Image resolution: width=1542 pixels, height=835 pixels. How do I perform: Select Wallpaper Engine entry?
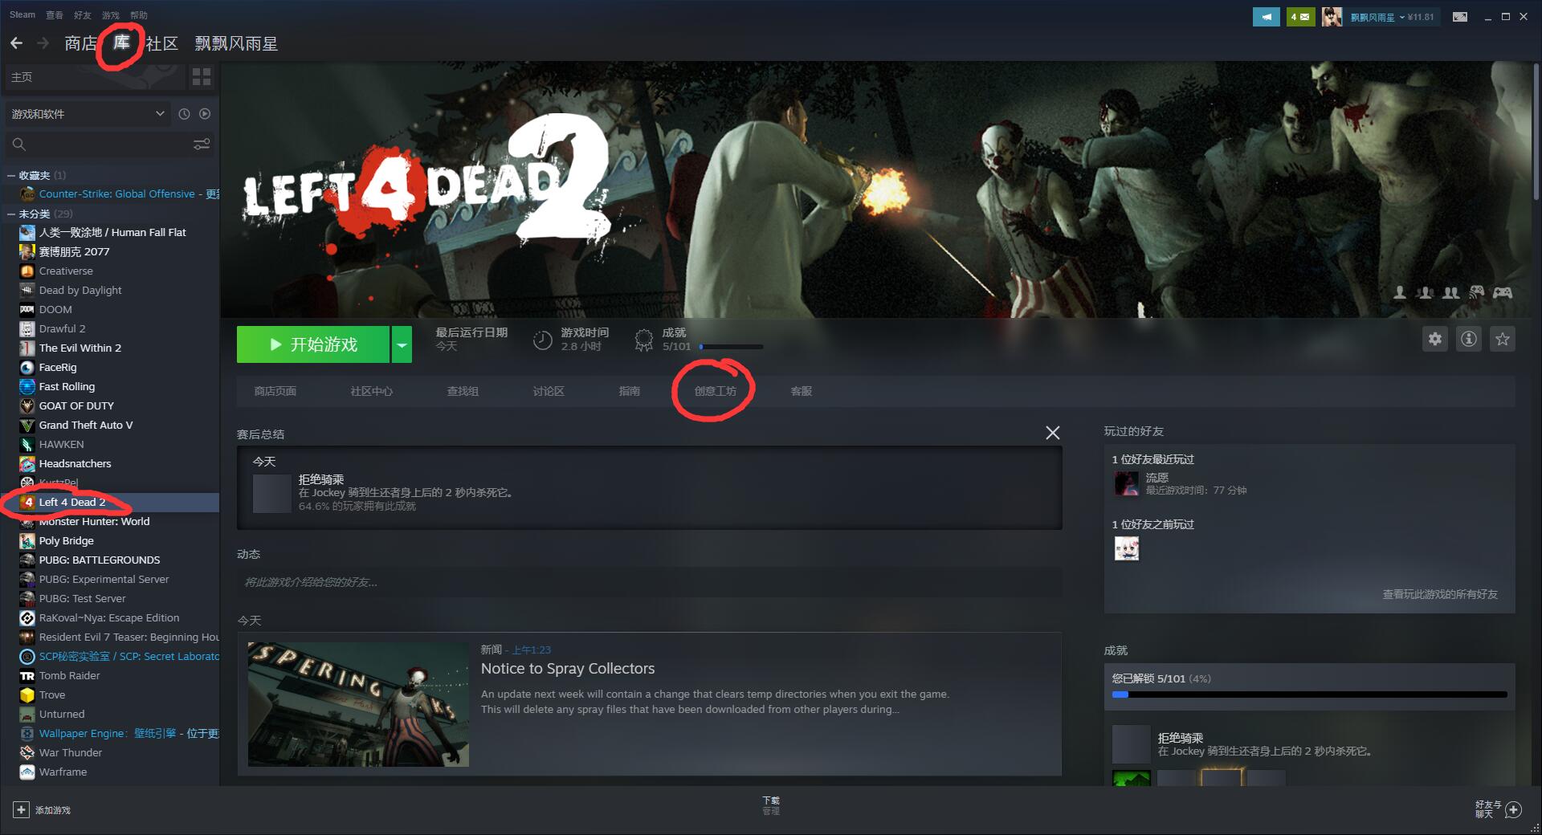click(110, 733)
